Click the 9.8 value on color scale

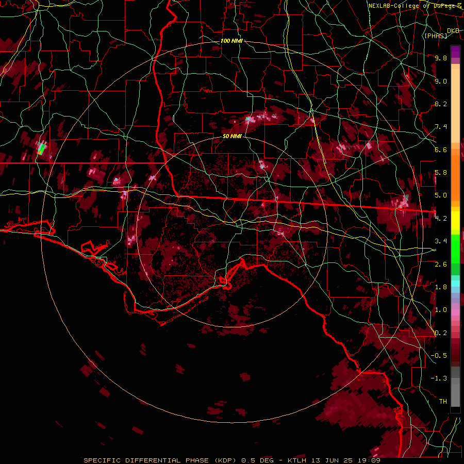[x=441, y=58]
